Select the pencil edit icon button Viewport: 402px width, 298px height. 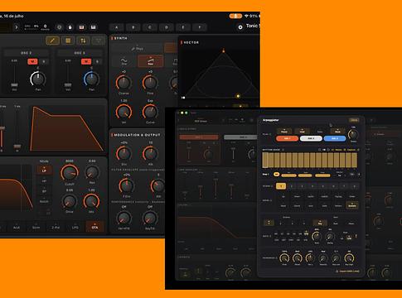click(x=52, y=41)
